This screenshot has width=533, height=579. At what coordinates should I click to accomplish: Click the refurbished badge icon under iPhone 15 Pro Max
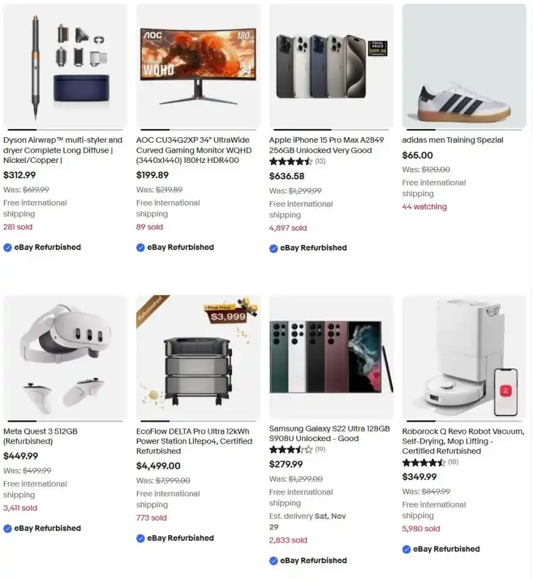pos(273,248)
